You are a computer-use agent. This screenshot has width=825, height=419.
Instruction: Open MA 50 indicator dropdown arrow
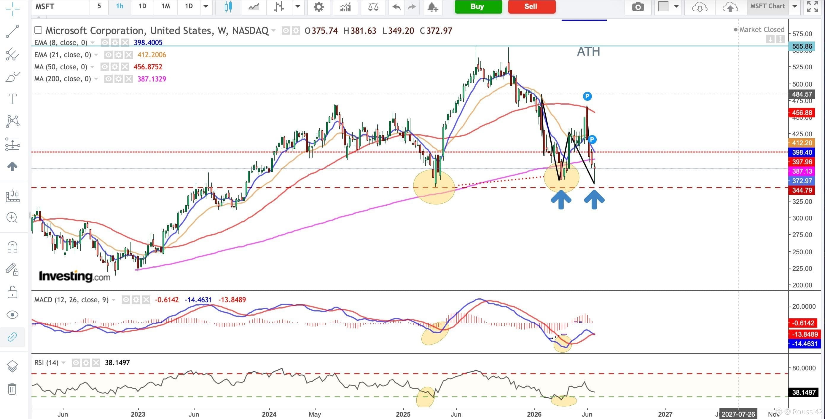(x=93, y=67)
